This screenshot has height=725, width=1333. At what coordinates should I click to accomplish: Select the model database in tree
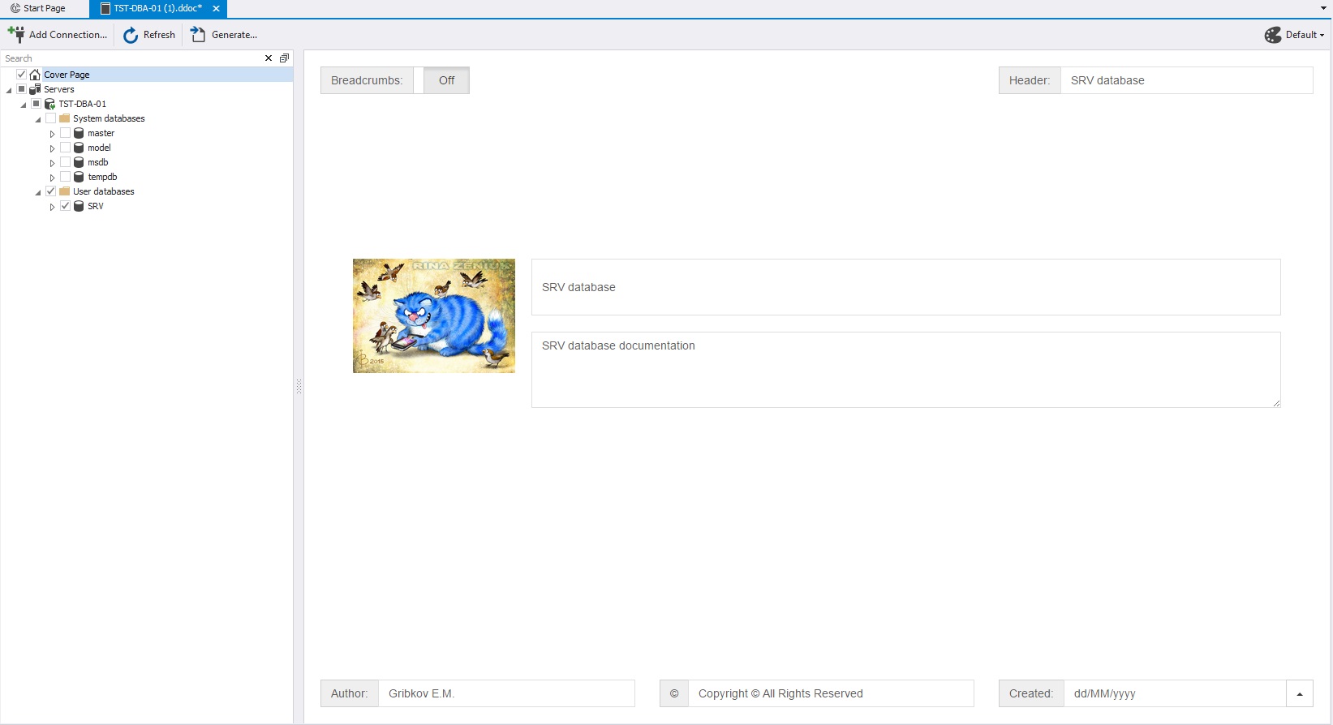[99, 148]
